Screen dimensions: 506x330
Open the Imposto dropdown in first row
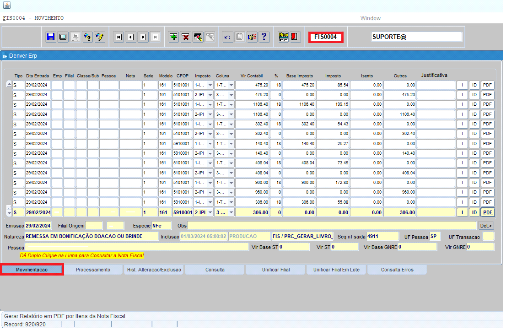coord(210,85)
